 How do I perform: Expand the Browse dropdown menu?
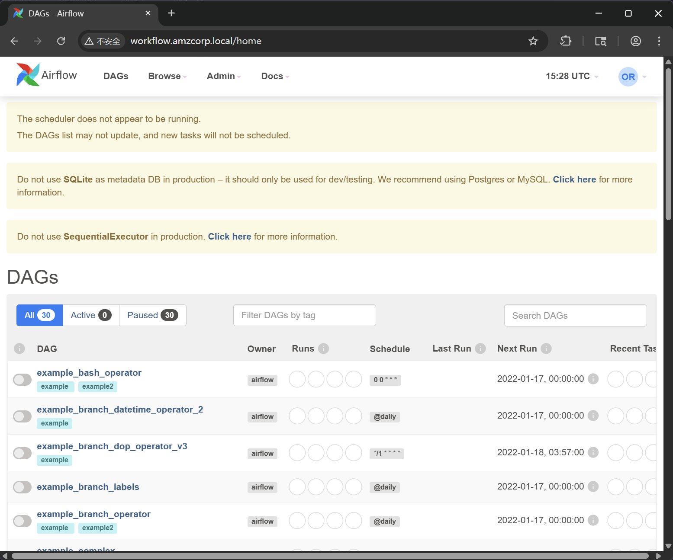(167, 76)
